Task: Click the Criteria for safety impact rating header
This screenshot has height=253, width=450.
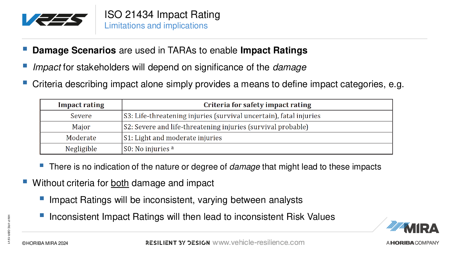Action: click(x=257, y=105)
